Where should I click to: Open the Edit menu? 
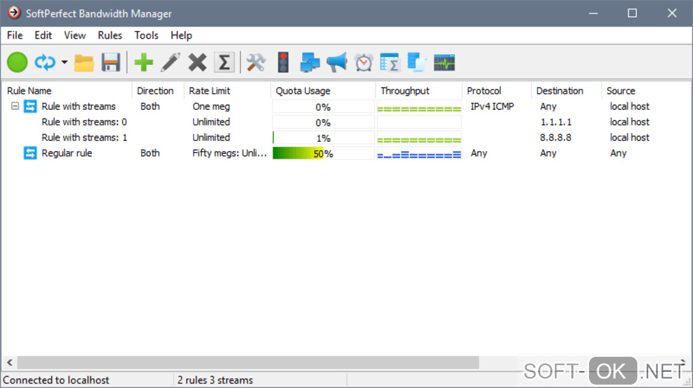tap(43, 35)
